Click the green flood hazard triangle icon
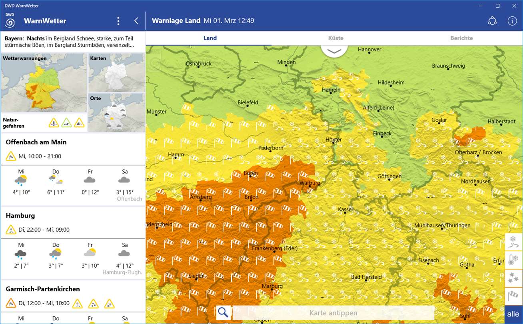523x324 pixels. pyautogui.click(x=66, y=122)
